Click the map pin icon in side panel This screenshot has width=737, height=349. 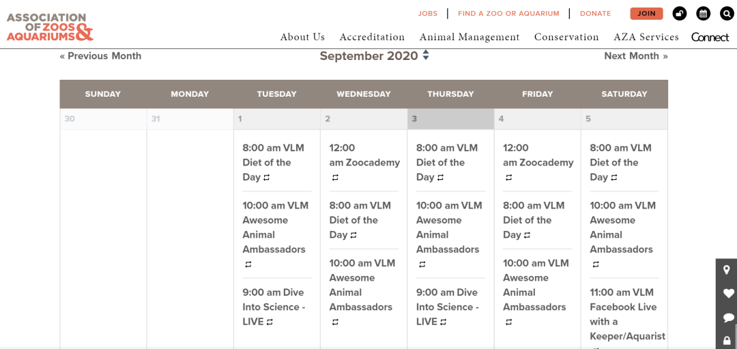727,270
